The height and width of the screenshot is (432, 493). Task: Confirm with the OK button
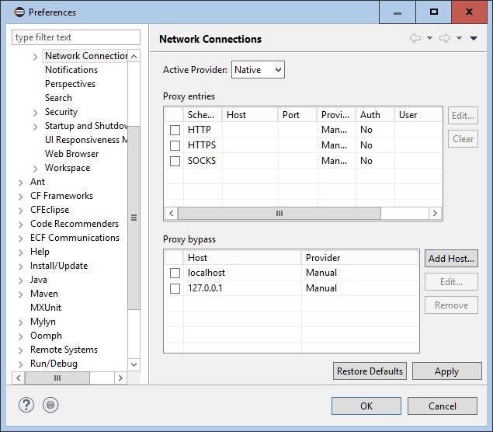tap(366, 406)
